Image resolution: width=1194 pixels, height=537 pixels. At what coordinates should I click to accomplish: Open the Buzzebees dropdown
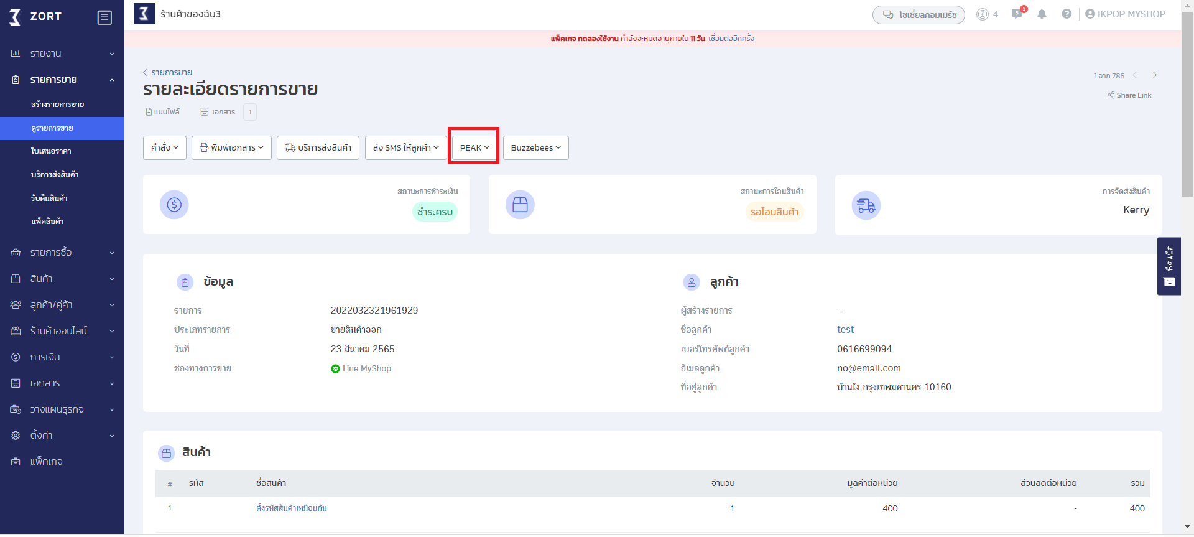[535, 147]
